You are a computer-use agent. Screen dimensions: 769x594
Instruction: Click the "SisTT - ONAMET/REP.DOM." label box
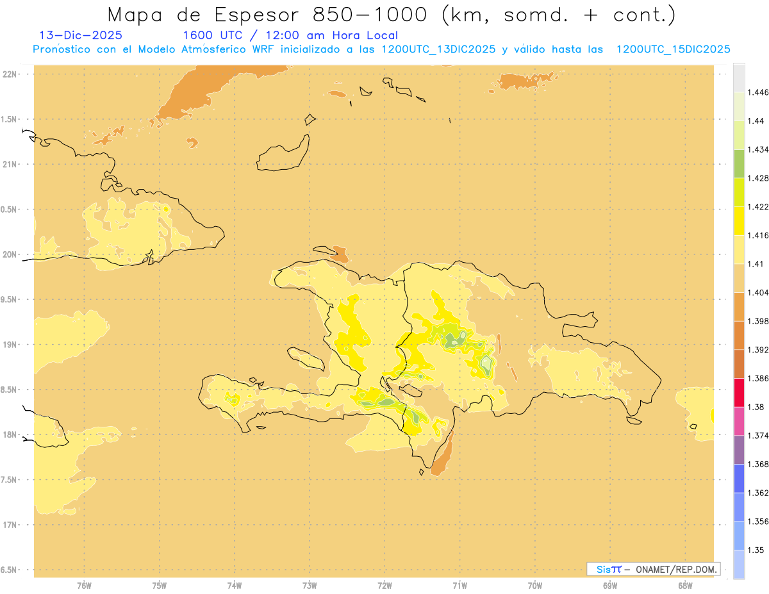point(654,569)
